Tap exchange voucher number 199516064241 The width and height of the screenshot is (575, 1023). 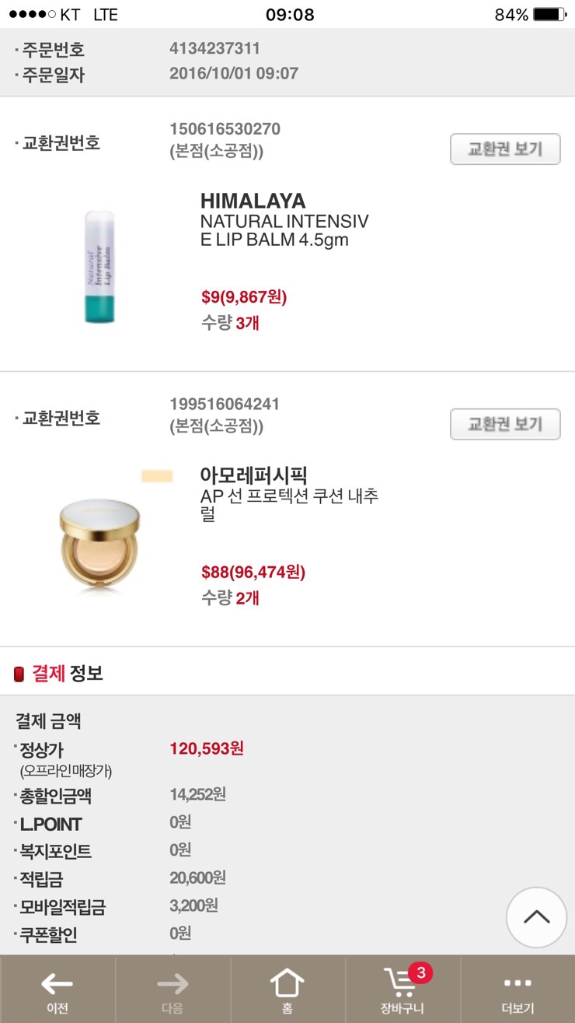225,404
